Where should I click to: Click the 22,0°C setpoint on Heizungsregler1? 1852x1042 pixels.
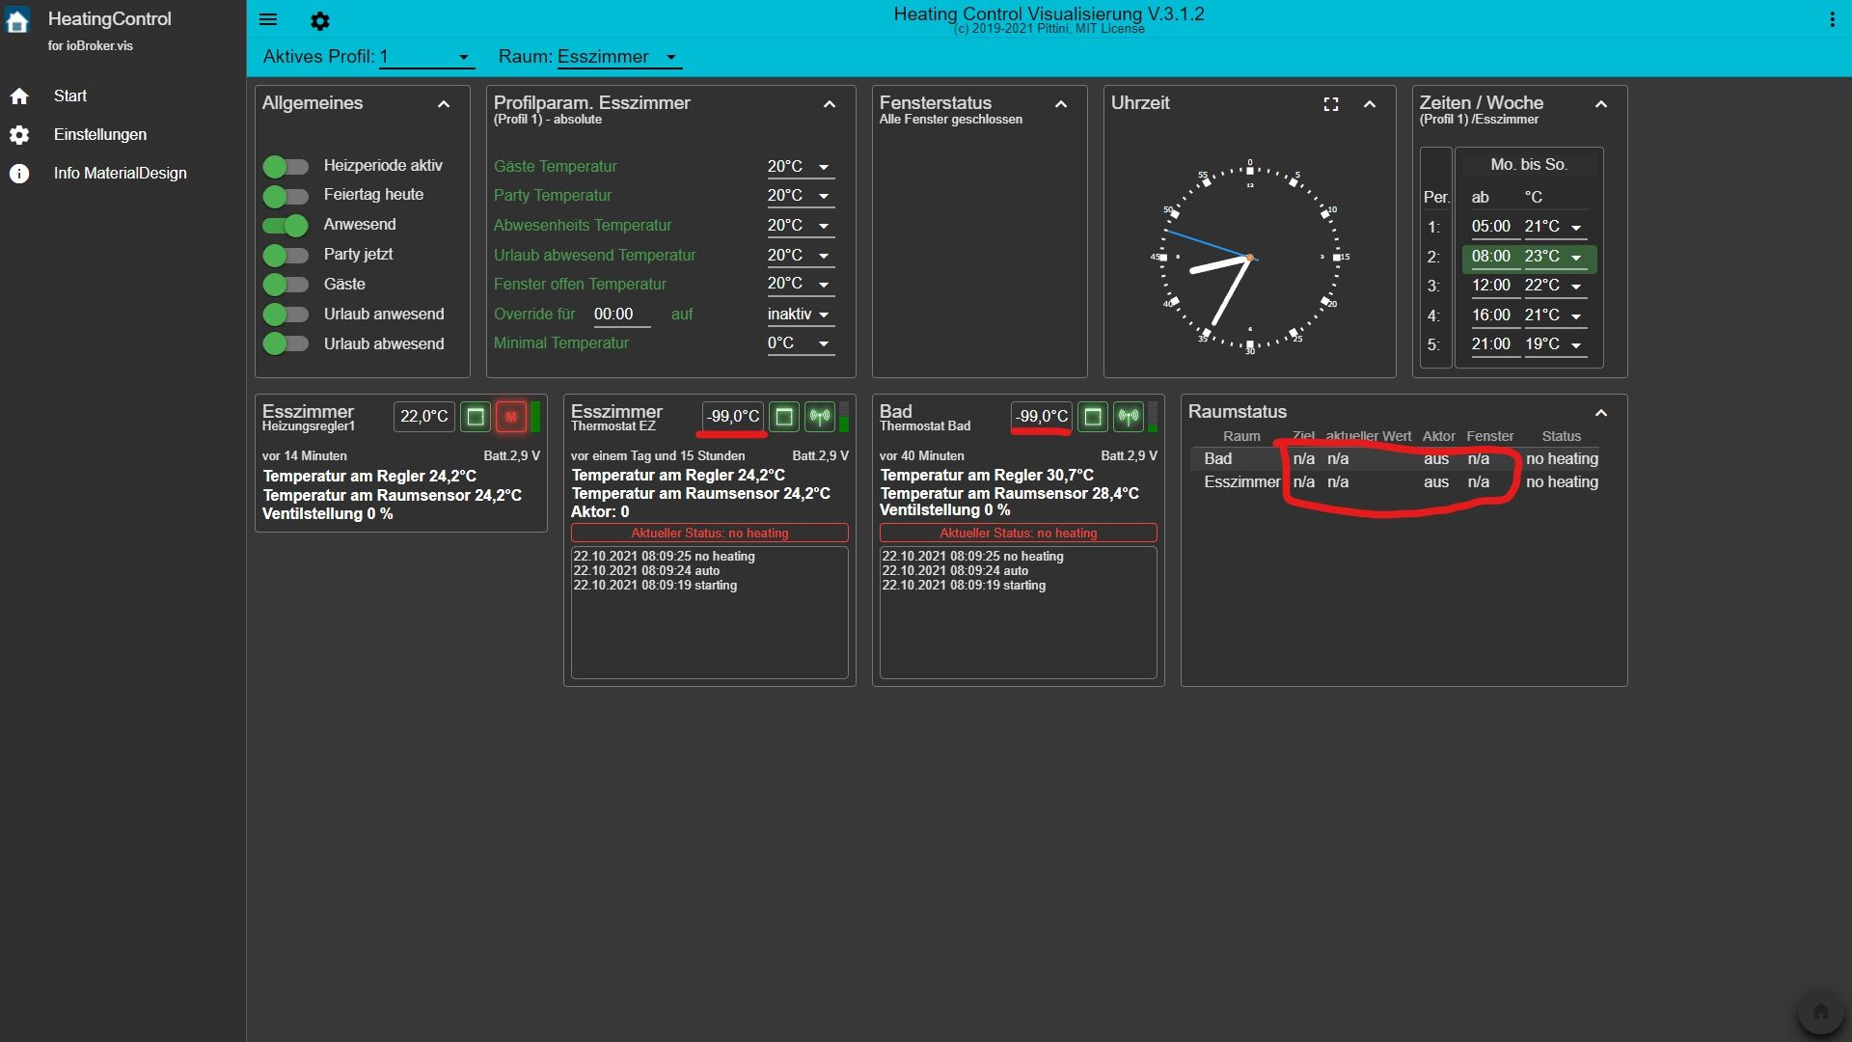pos(424,417)
